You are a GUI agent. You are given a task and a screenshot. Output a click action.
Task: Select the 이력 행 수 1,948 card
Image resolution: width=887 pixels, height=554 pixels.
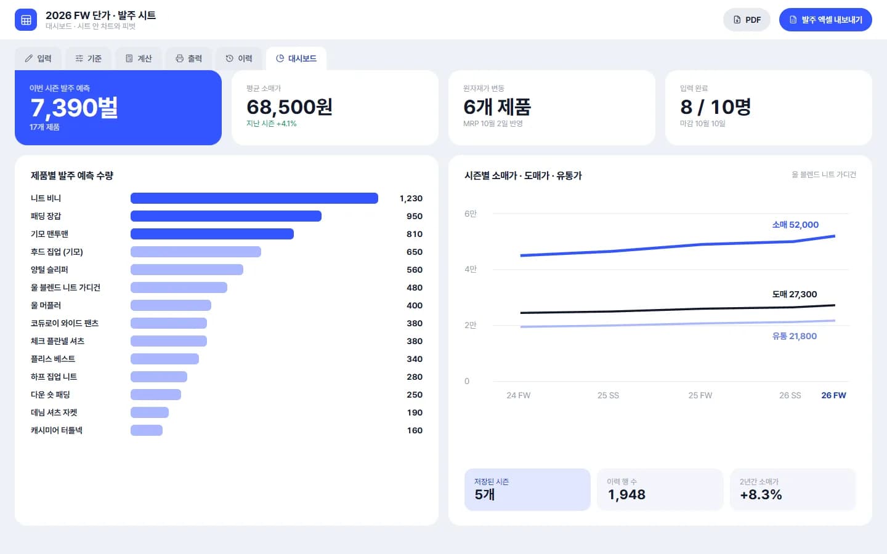[x=660, y=489]
